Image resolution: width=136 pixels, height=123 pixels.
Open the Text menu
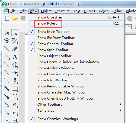tap(77, 11)
